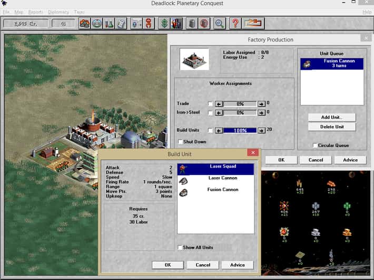Image resolution: width=374 pixels, height=280 pixels.
Task: Open the colony buildings toolbar icon
Action: point(85,23)
